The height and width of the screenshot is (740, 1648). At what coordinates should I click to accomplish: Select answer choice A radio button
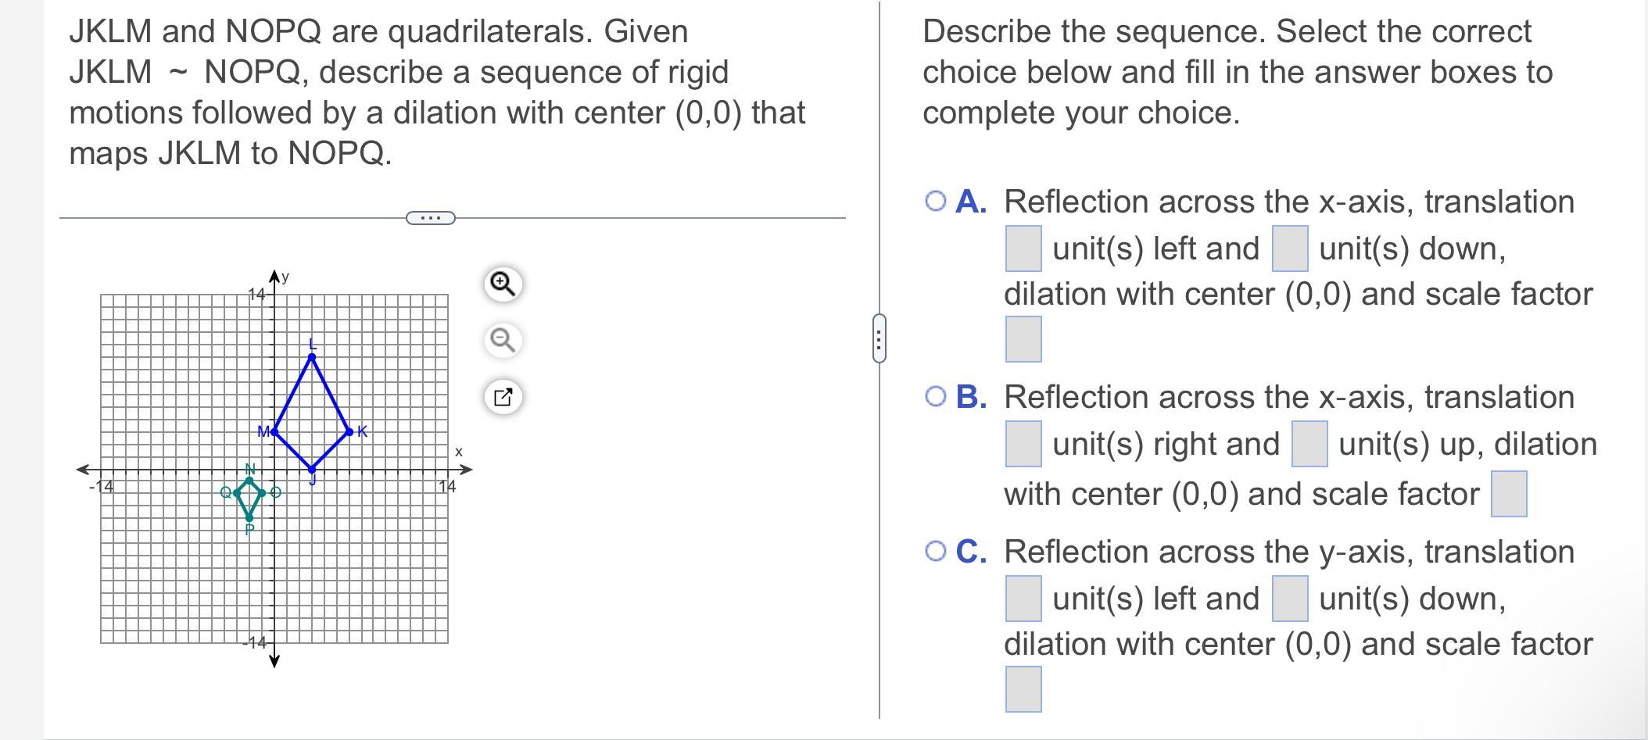coord(935,202)
